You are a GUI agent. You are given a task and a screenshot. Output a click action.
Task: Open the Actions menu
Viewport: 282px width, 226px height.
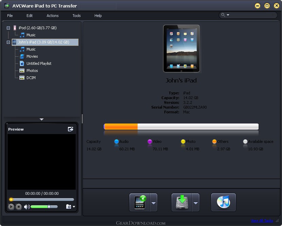pos(53,16)
